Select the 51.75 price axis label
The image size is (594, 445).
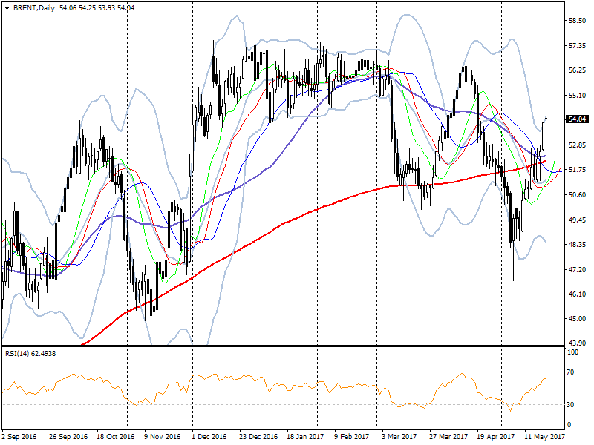tap(577, 170)
